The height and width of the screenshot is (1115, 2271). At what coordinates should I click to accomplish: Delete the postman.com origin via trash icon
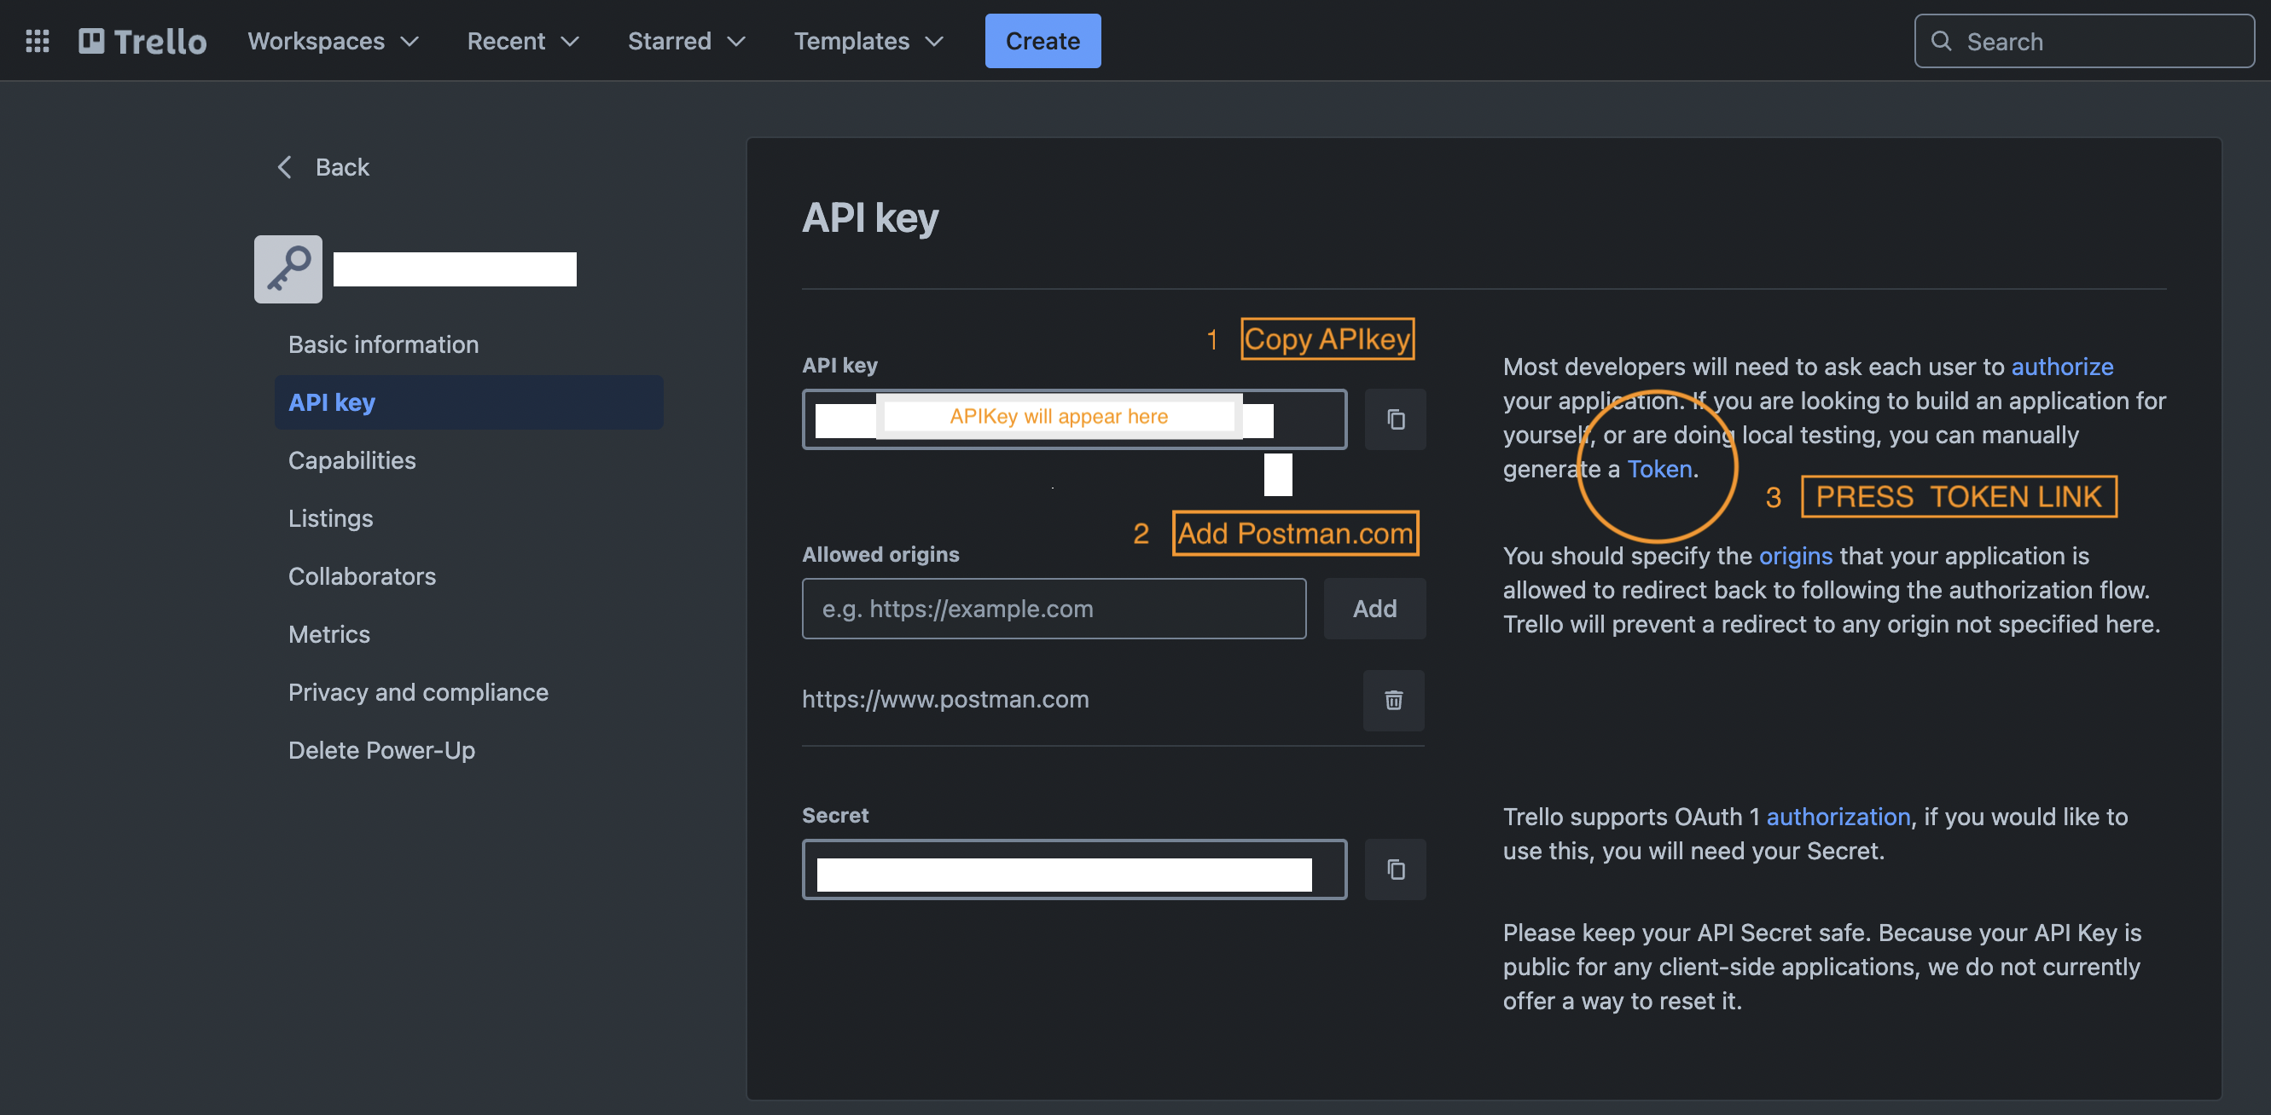(x=1393, y=700)
